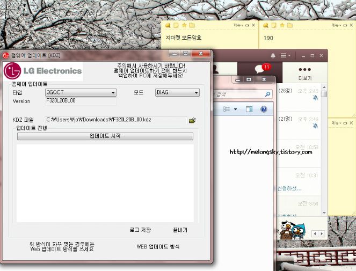Toggle muted bell on (21명) chat
The image size is (356, 271).
coord(315,126)
